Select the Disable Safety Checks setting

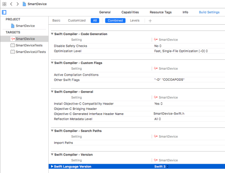coord(70,46)
